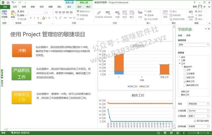Click the 任务 insert task icon
This screenshot has height=135, width=212.
click(x=140, y=13)
